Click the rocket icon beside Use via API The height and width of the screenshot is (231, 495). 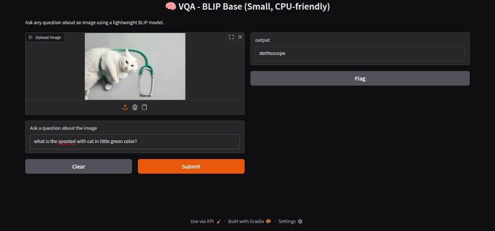[x=219, y=221]
